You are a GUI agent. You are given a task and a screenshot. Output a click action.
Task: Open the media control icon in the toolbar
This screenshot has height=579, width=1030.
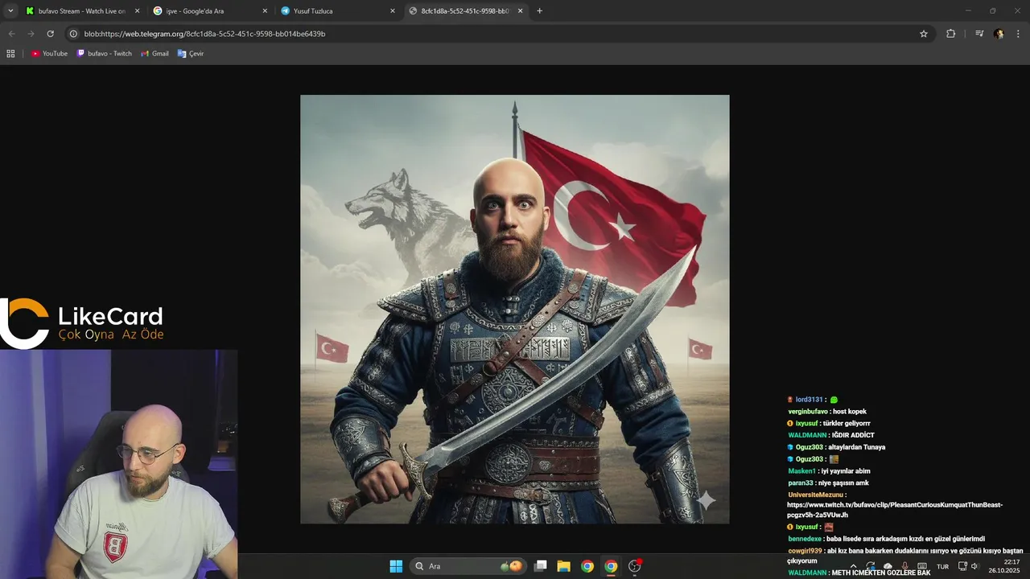tap(979, 34)
